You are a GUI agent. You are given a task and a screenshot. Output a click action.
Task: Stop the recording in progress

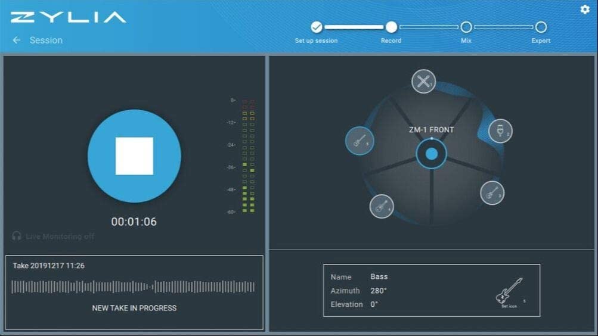[134, 156]
